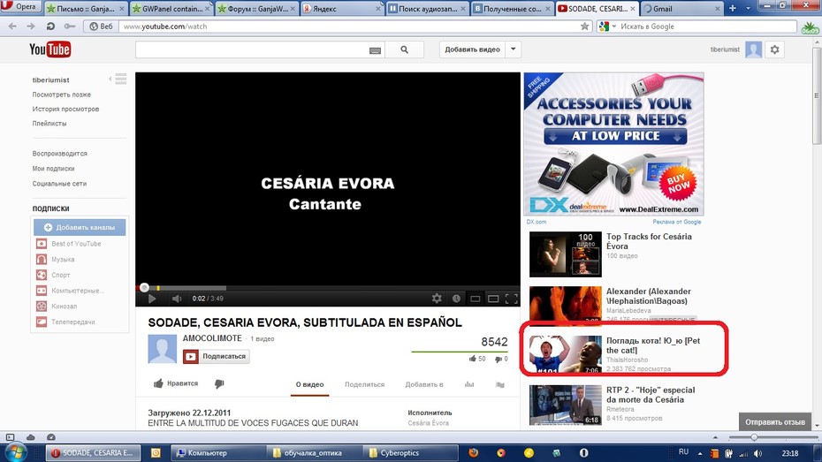
Task: Open a new tab with plus button
Action: coord(733,8)
